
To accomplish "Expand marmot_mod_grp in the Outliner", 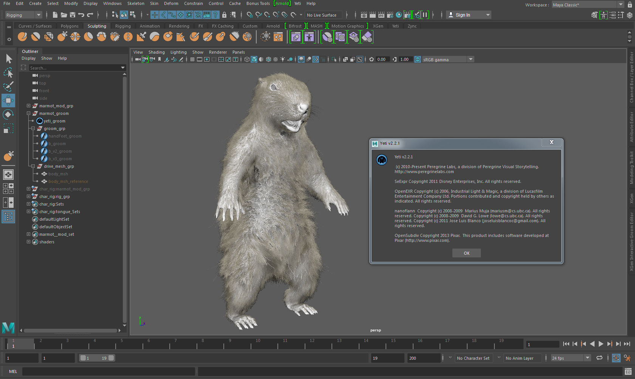I will [x=28, y=106].
